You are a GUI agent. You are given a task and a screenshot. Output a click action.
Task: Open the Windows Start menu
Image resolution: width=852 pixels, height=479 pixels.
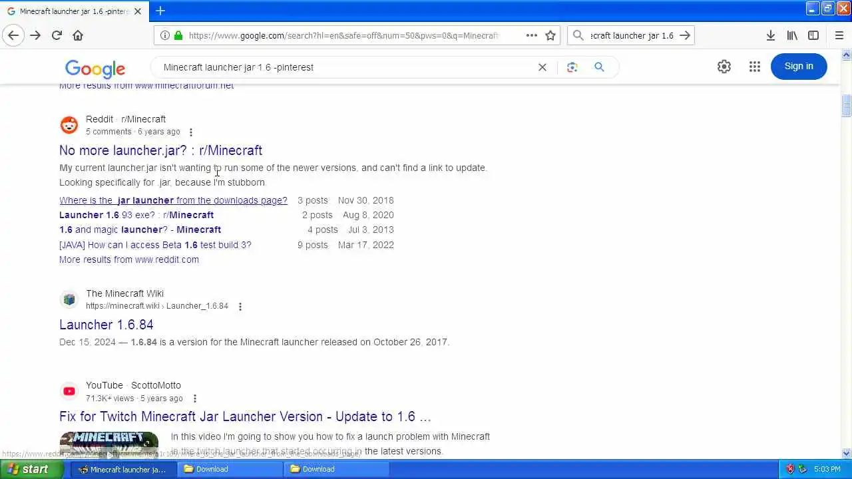tap(32, 469)
